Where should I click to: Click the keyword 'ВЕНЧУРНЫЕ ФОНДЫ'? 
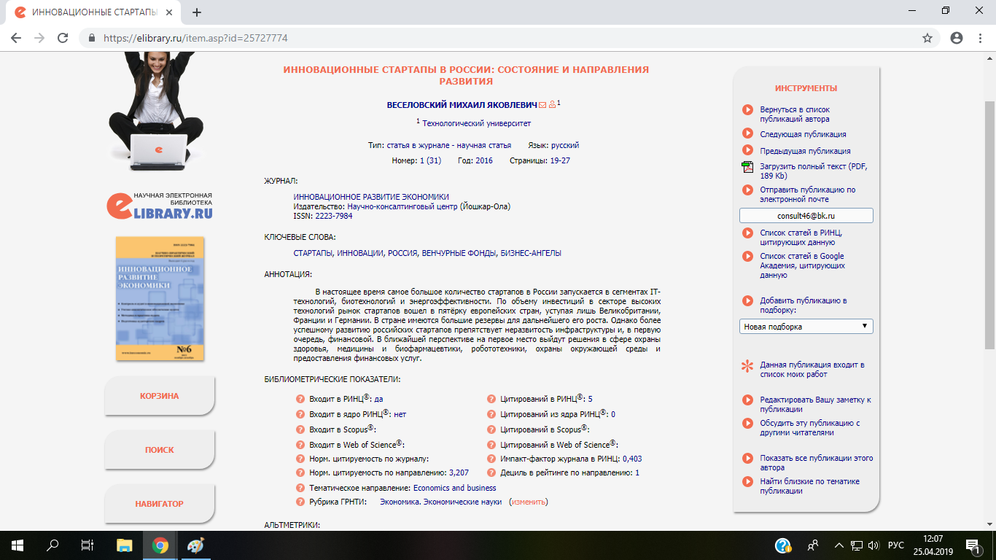[x=459, y=253]
